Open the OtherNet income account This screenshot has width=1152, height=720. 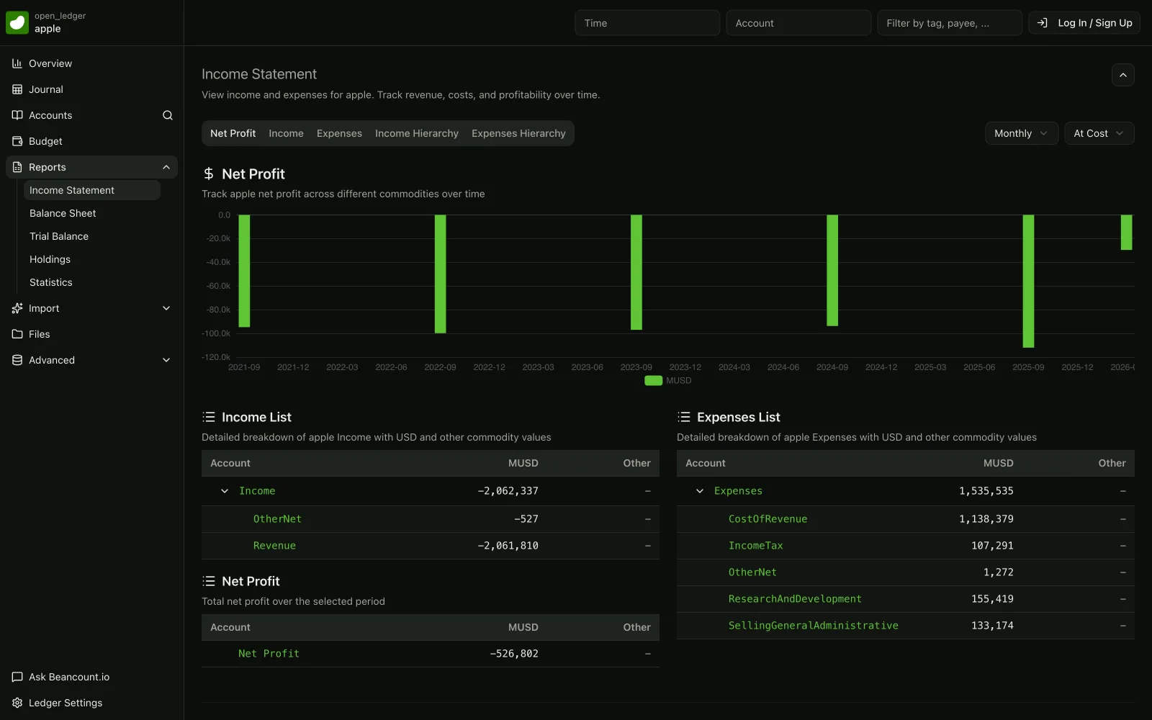[x=277, y=519]
